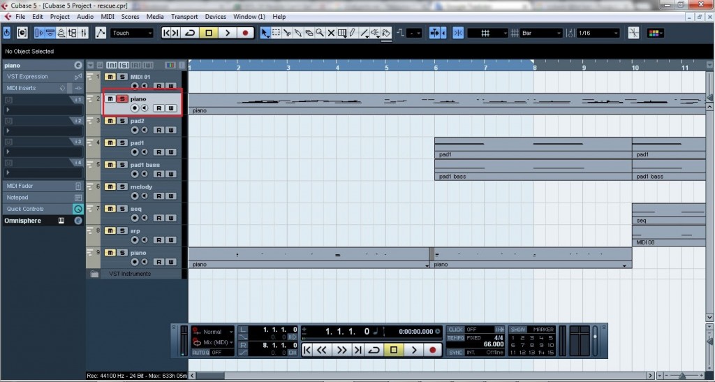The height and width of the screenshot is (382, 715).
Task: Select the Draw pencil tool
Action: [353, 33]
